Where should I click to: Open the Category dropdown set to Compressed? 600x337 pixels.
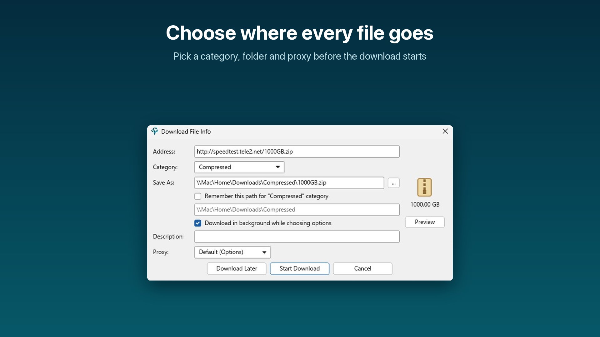(x=239, y=167)
